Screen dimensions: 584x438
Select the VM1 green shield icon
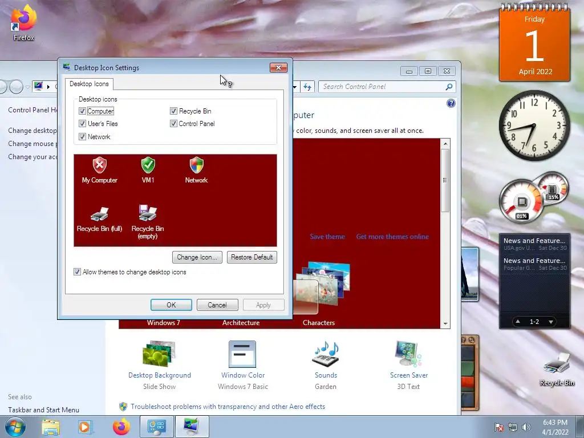click(x=148, y=171)
